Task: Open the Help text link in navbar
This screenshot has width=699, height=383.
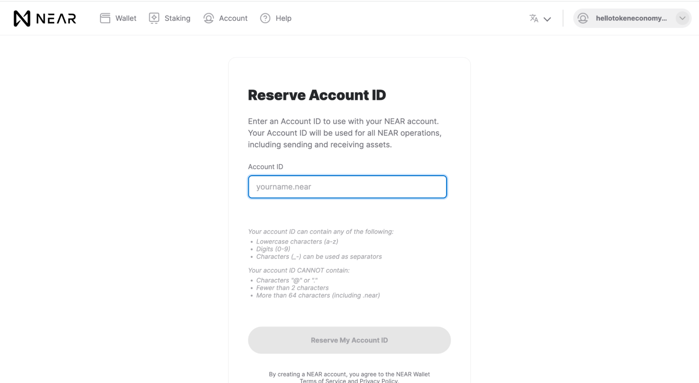Action: [x=283, y=18]
